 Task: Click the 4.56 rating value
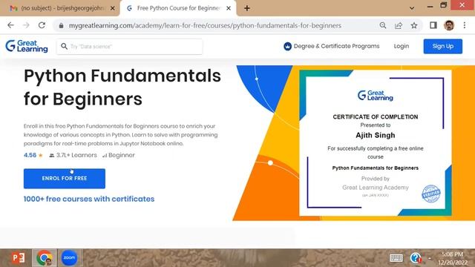(x=30, y=155)
